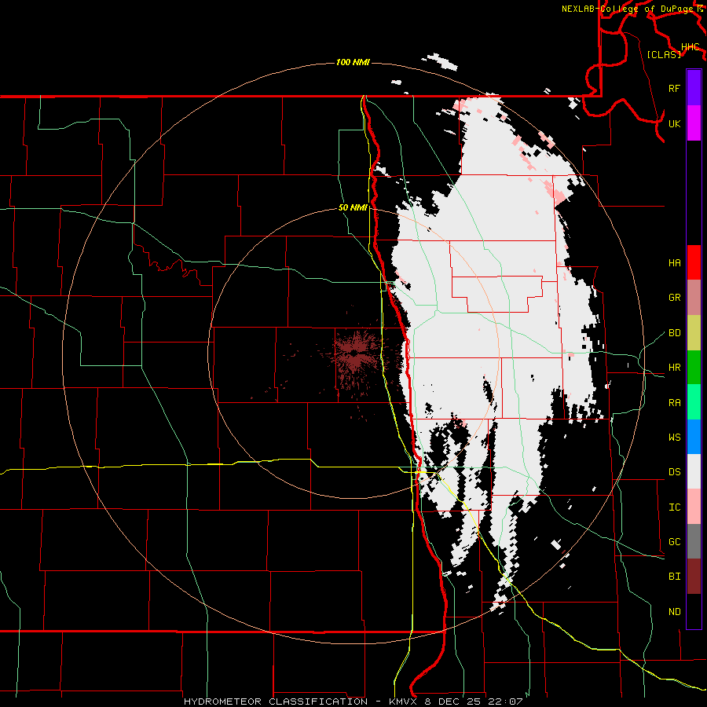This screenshot has width=707, height=707.
Task: Click the '[CLAS]' label
Action: coord(664,54)
